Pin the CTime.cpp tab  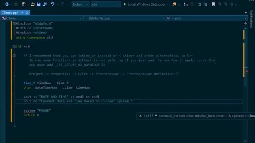point(22,12)
